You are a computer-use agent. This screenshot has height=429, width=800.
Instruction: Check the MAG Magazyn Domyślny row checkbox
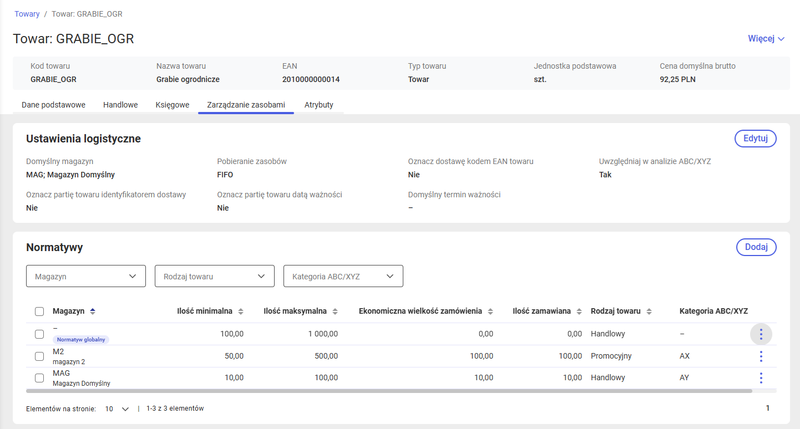click(39, 378)
